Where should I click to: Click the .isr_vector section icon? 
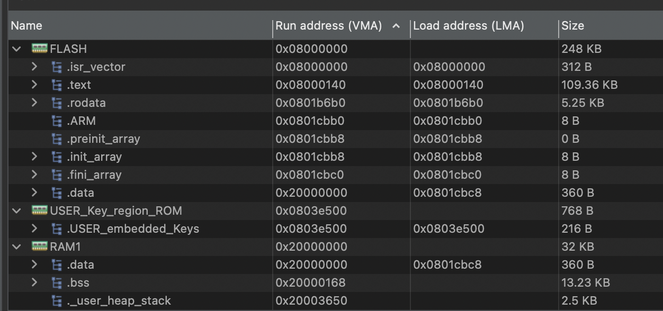(x=56, y=67)
